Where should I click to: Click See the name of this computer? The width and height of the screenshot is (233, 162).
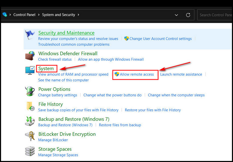[x=64, y=80]
